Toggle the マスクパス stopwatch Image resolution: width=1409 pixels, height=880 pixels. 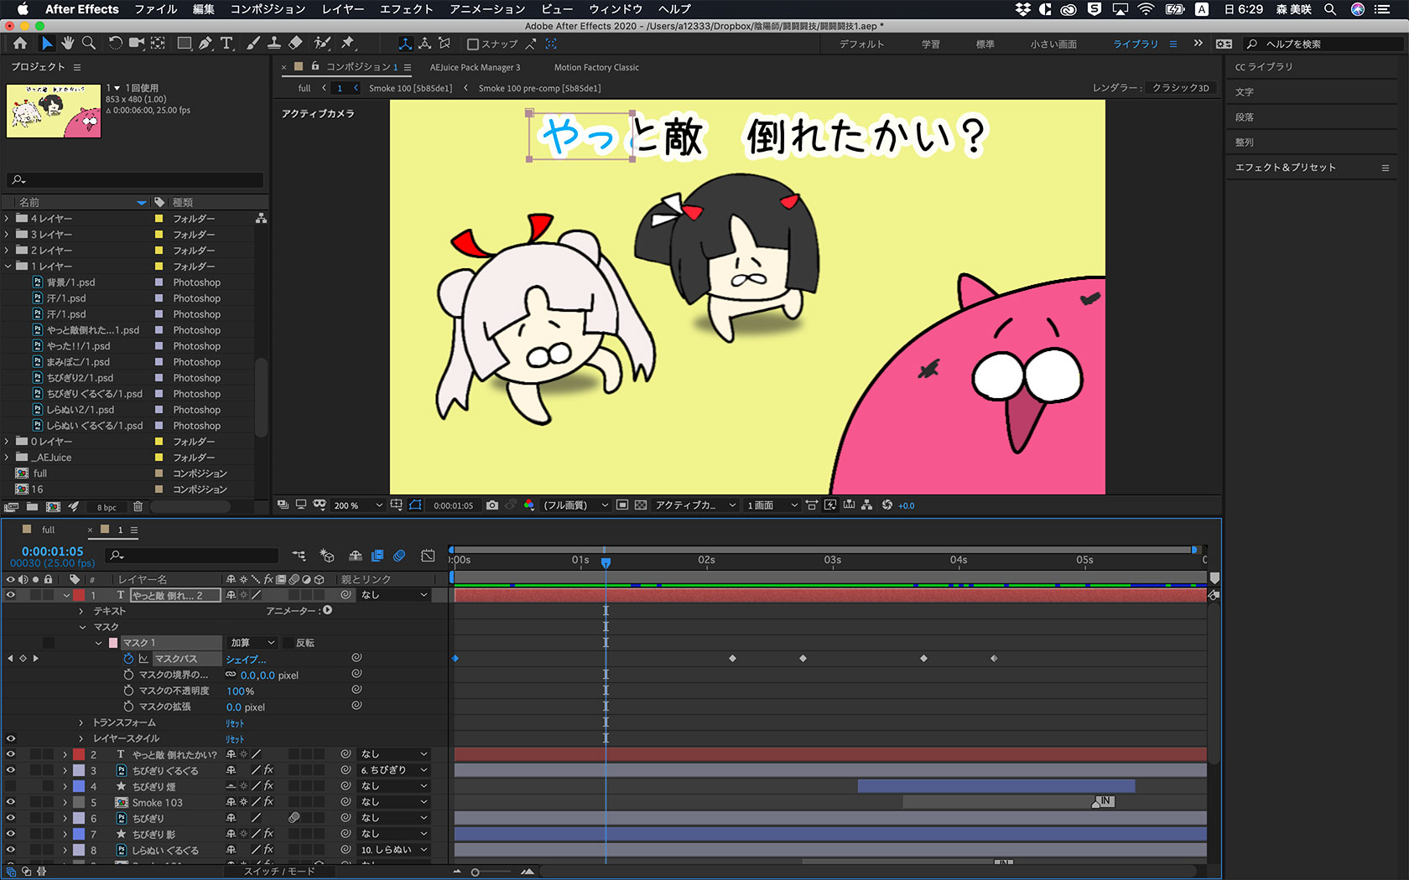(128, 659)
